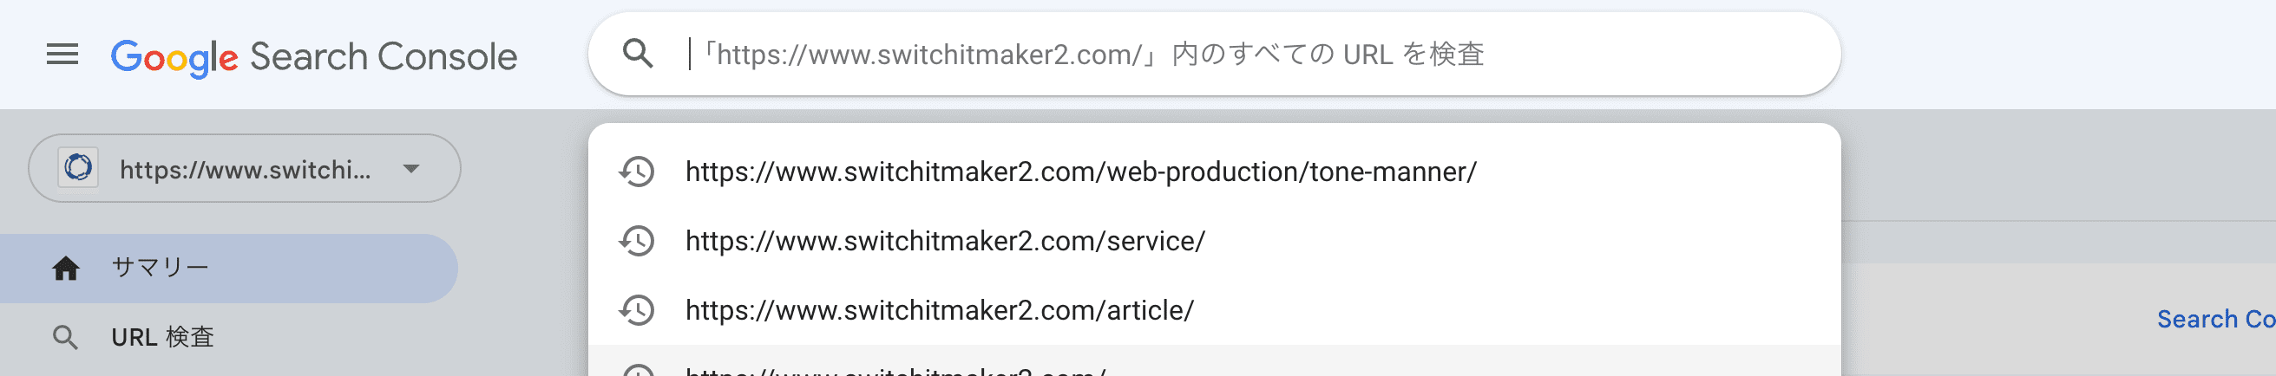
Task: Click the Google Search Console logo
Action: coord(313,56)
